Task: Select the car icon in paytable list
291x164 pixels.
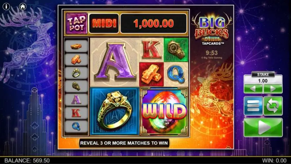Action: (76, 46)
